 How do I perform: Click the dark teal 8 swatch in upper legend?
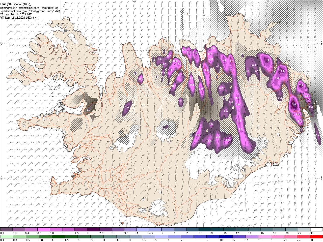[205, 230]
